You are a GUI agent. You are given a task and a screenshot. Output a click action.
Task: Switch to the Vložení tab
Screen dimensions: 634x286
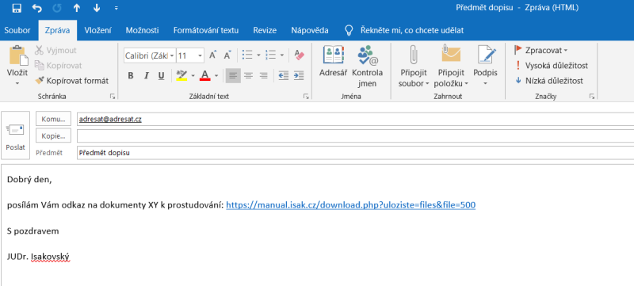click(x=98, y=30)
